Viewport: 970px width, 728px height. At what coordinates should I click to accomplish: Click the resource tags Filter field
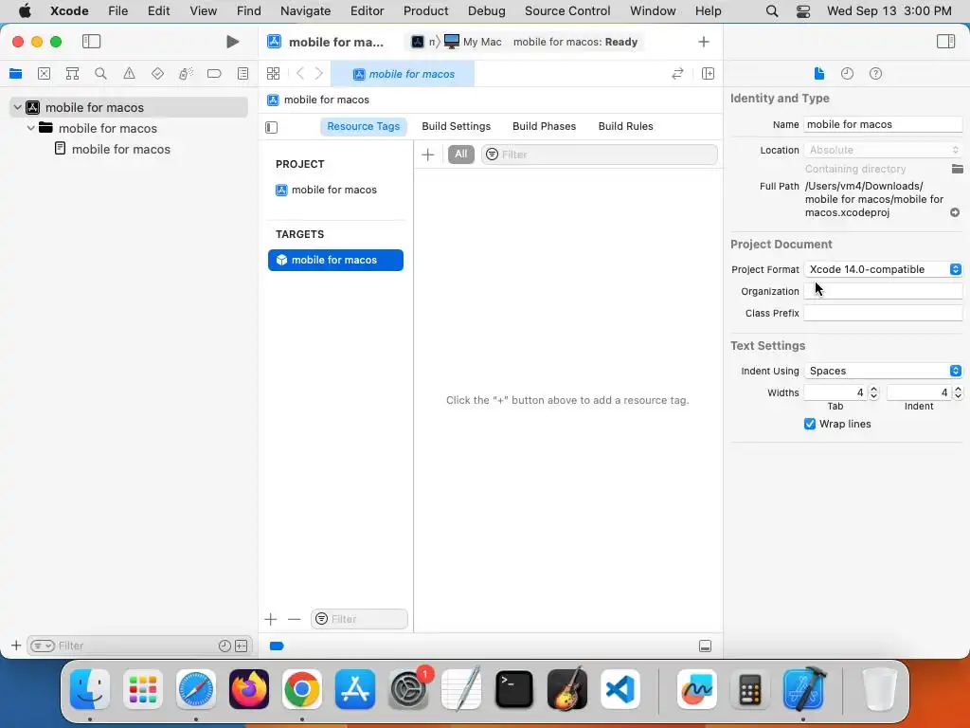[x=599, y=155]
